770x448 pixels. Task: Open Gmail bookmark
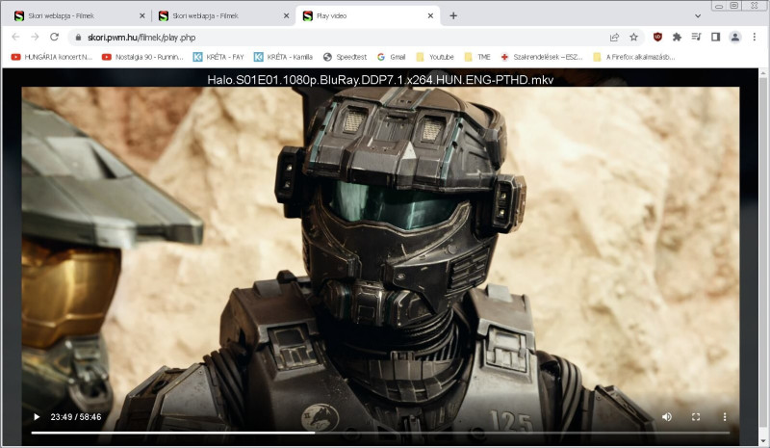(x=392, y=57)
